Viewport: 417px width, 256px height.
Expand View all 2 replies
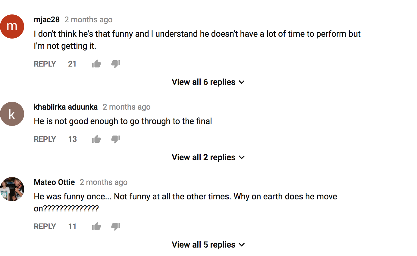208,157
